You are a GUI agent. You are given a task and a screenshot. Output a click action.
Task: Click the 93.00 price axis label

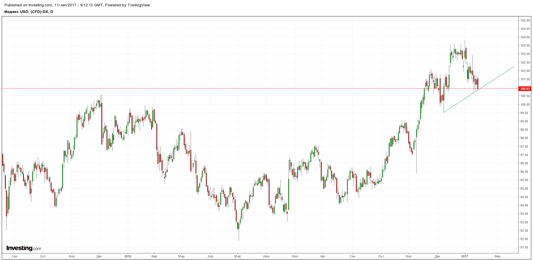tap(524, 222)
